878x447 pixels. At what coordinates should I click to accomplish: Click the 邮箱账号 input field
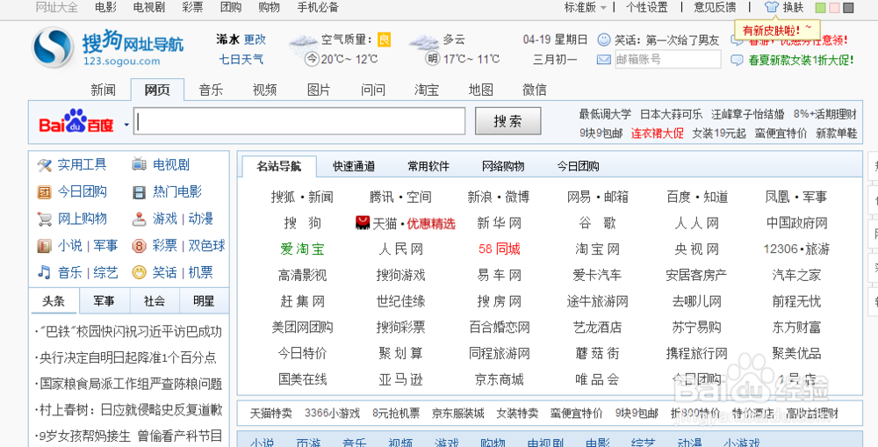tap(668, 60)
